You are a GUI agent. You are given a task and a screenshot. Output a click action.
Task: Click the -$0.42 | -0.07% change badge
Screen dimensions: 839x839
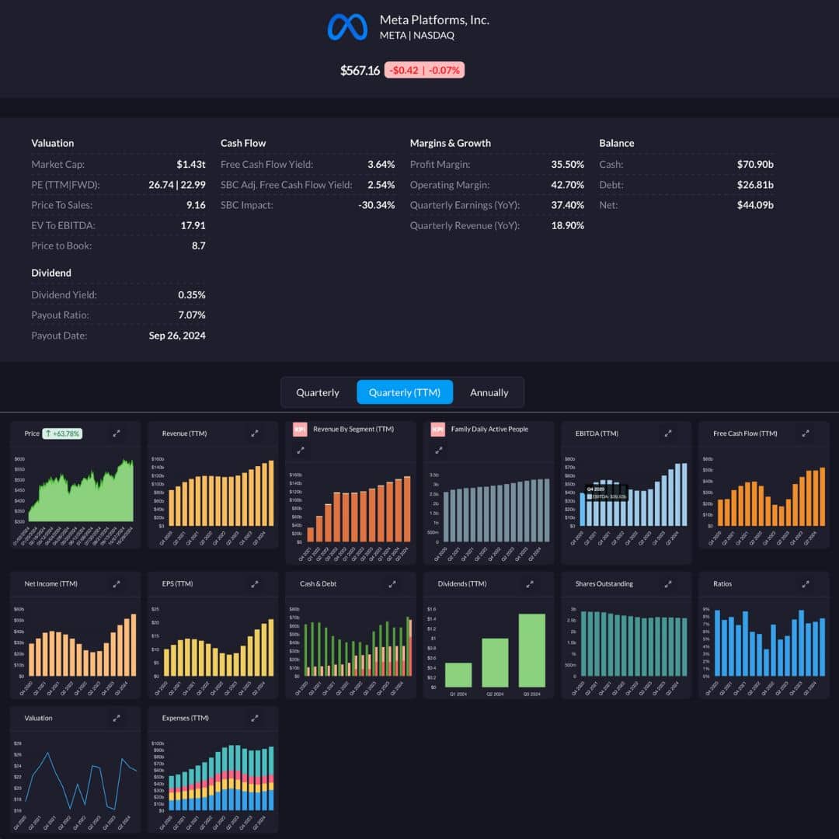(x=424, y=70)
